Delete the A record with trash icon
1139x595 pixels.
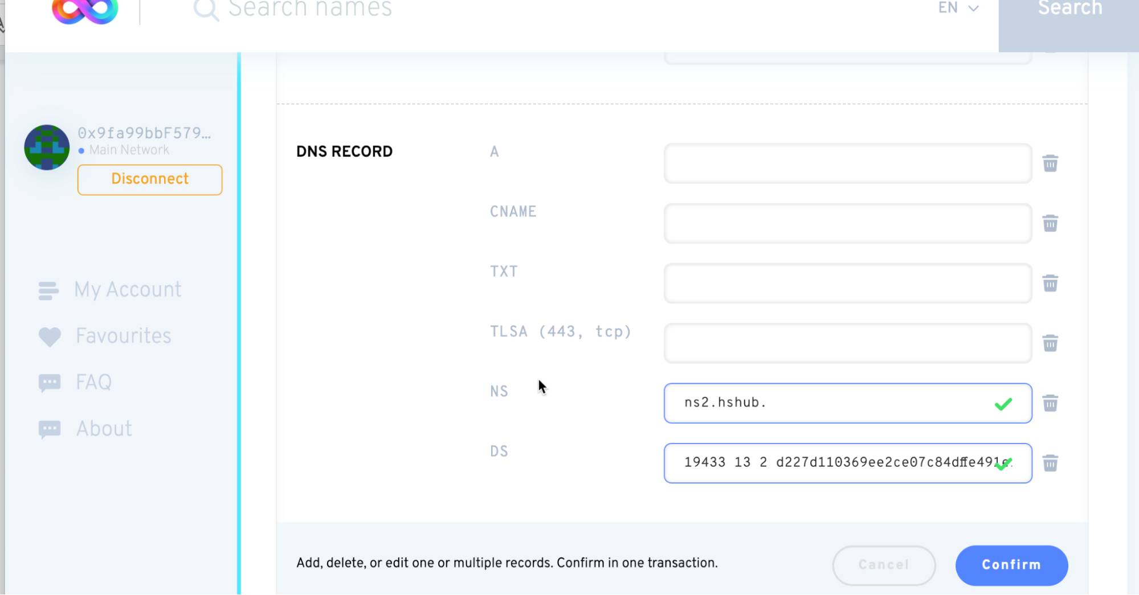(1050, 163)
